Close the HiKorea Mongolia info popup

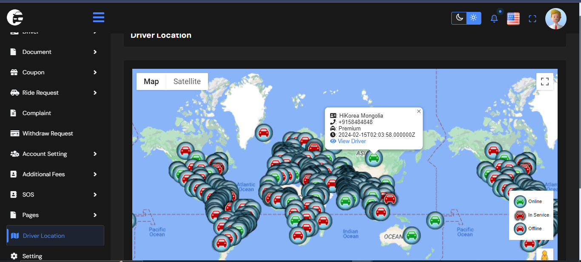pyautogui.click(x=419, y=111)
